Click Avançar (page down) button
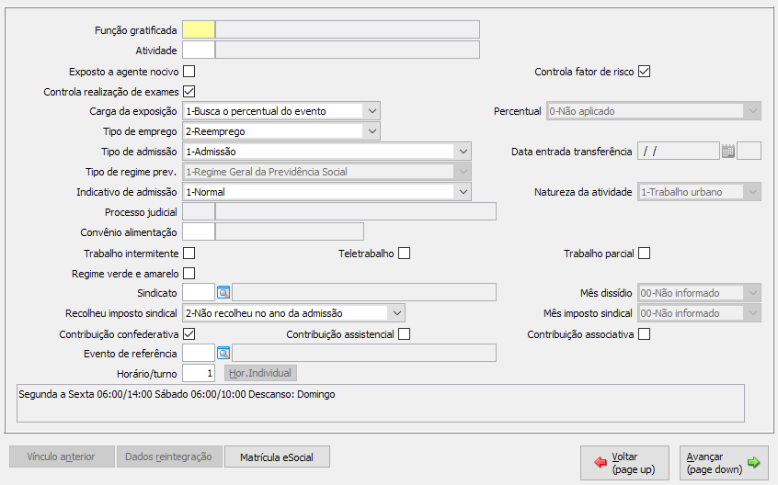The height and width of the screenshot is (485, 778). [x=724, y=463]
